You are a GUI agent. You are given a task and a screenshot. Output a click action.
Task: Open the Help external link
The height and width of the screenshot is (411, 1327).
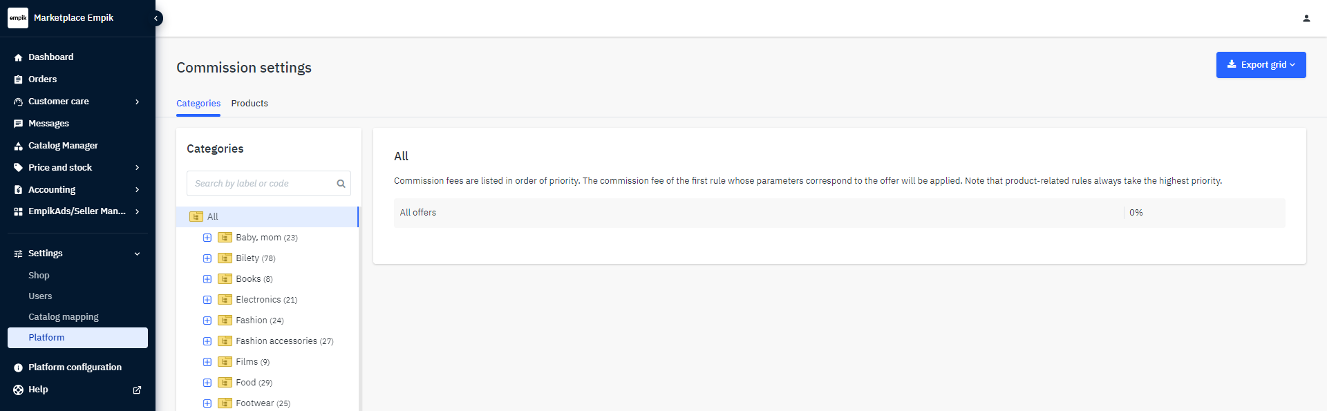point(137,390)
